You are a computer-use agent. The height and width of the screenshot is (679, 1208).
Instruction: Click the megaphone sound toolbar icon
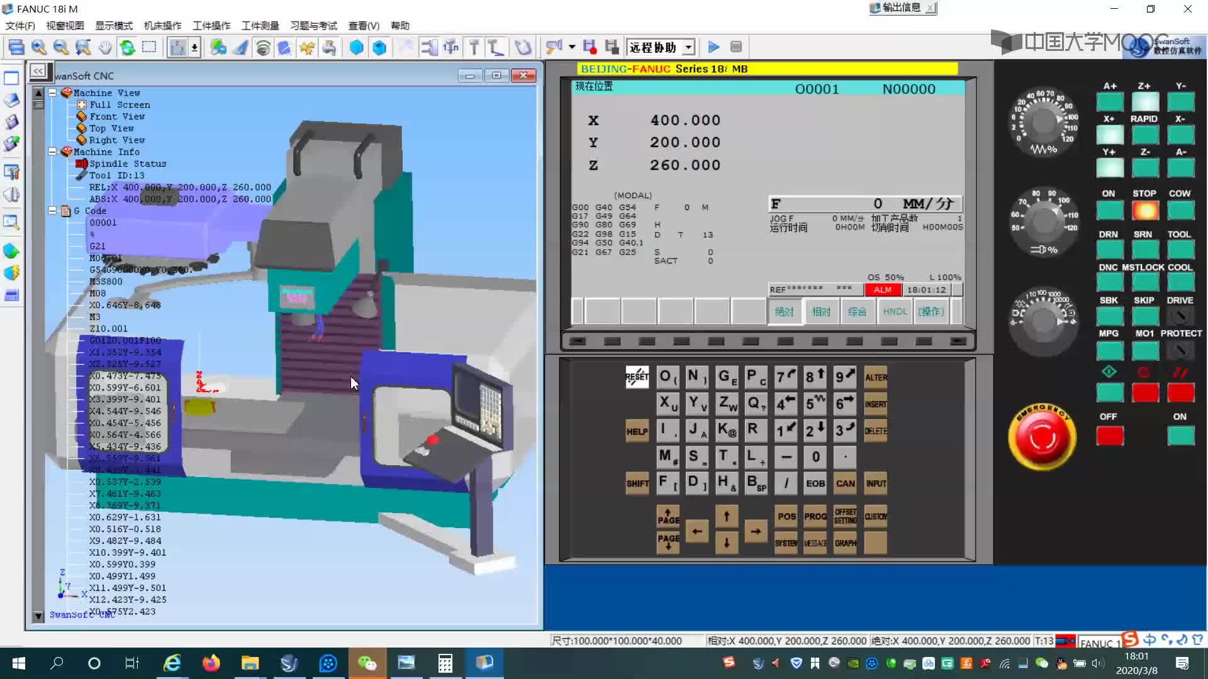click(554, 47)
